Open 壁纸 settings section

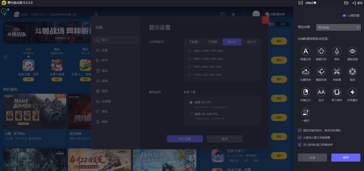pos(116,112)
